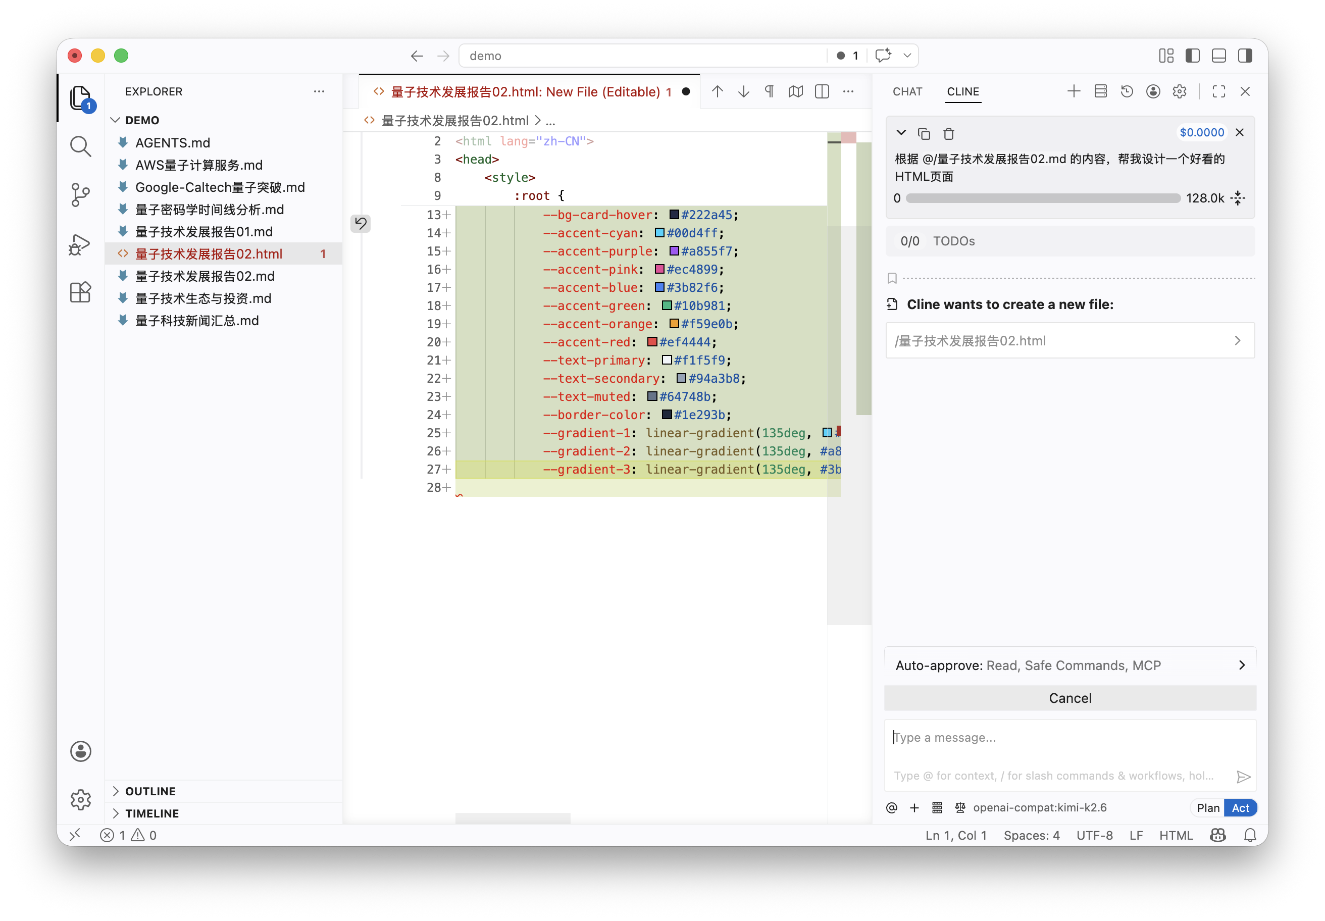This screenshot has width=1325, height=921.
Task: Add files with plus icon below message box
Action: (x=914, y=807)
